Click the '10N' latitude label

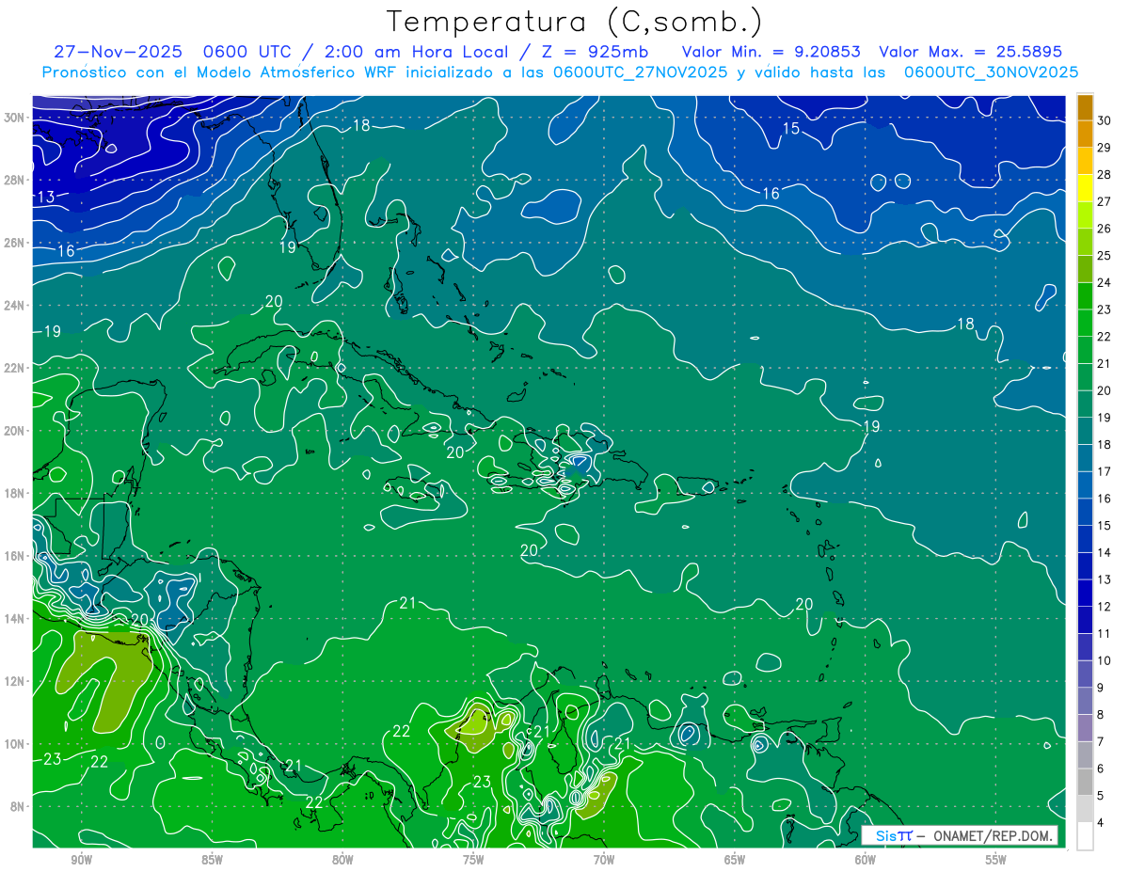coord(14,743)
